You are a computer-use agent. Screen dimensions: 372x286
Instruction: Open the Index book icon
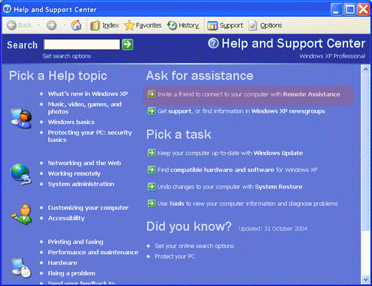[x=95, y=25]
